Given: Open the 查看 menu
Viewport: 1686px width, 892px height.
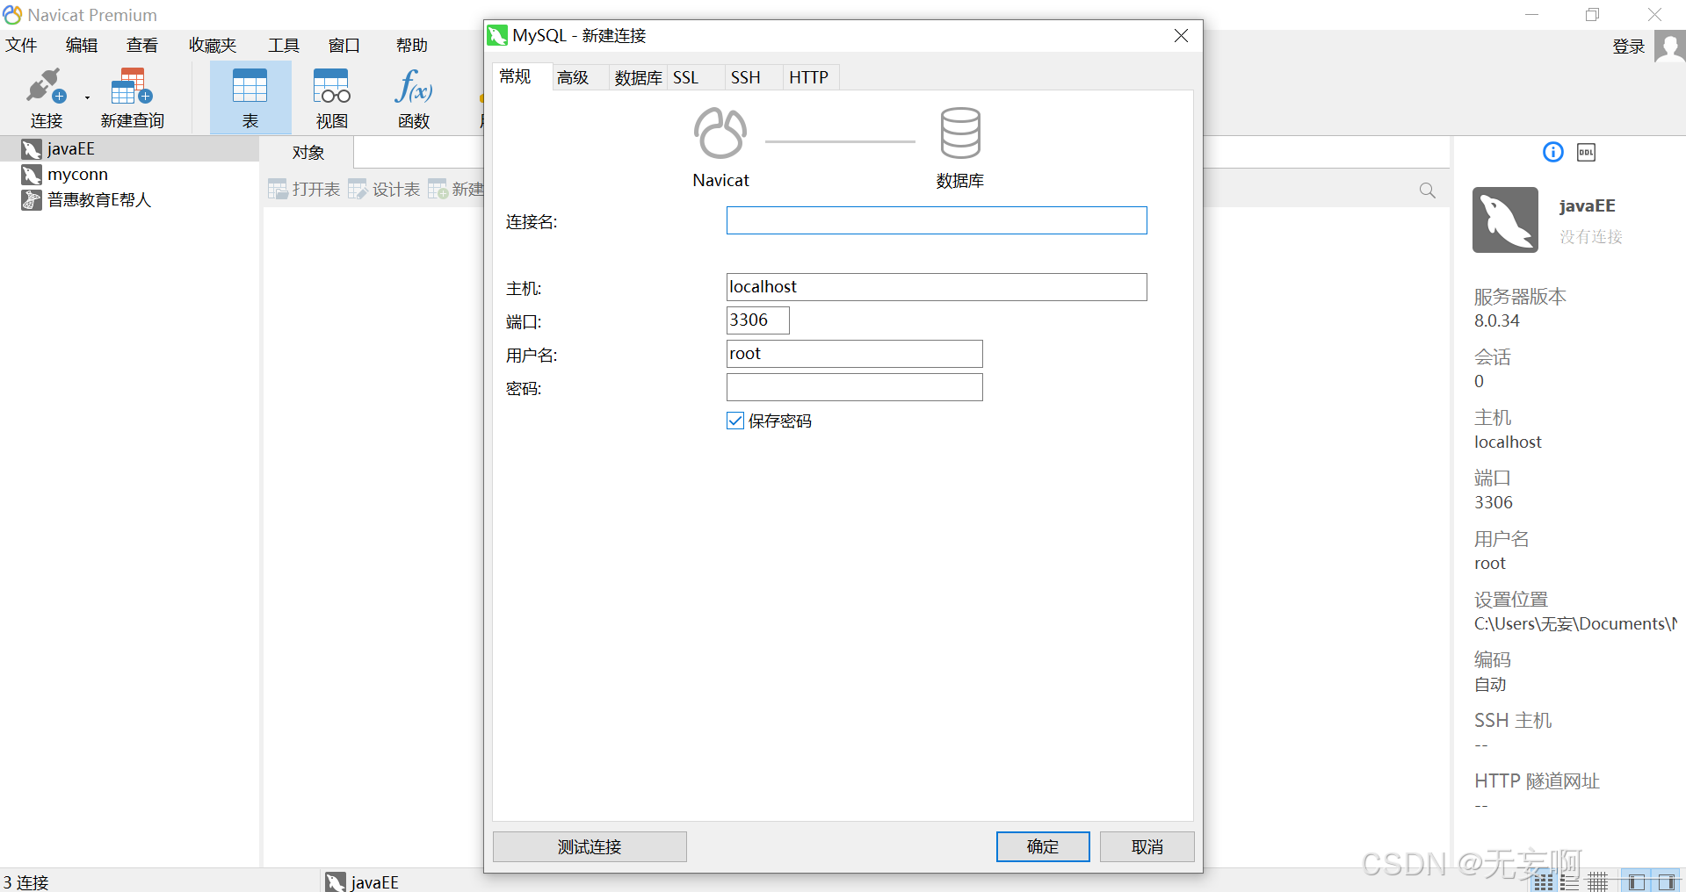Looking at the screenshot, I should click(x=142, y=45).
